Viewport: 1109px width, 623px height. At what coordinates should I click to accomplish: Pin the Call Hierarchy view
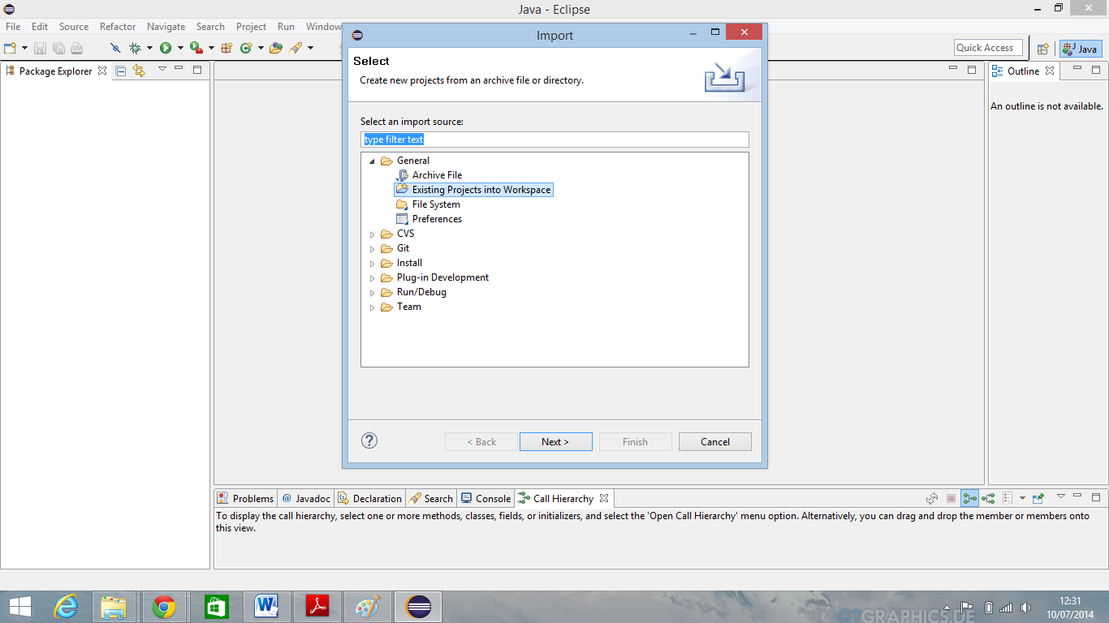coord(1038,498)
